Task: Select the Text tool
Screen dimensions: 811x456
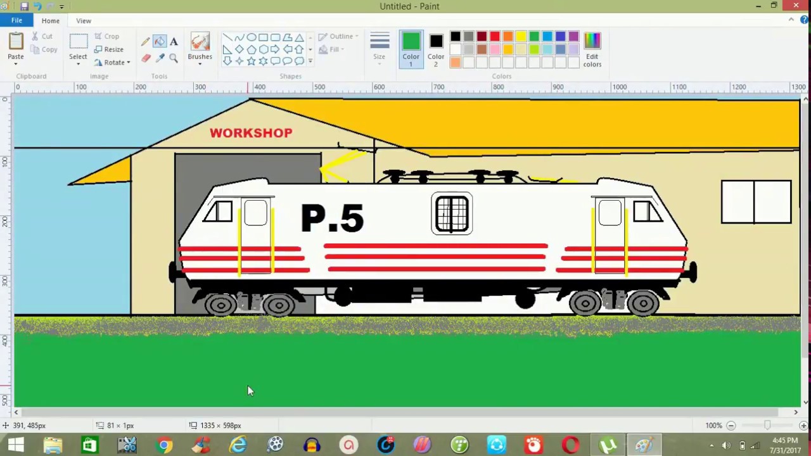Action: pos(174,42)
